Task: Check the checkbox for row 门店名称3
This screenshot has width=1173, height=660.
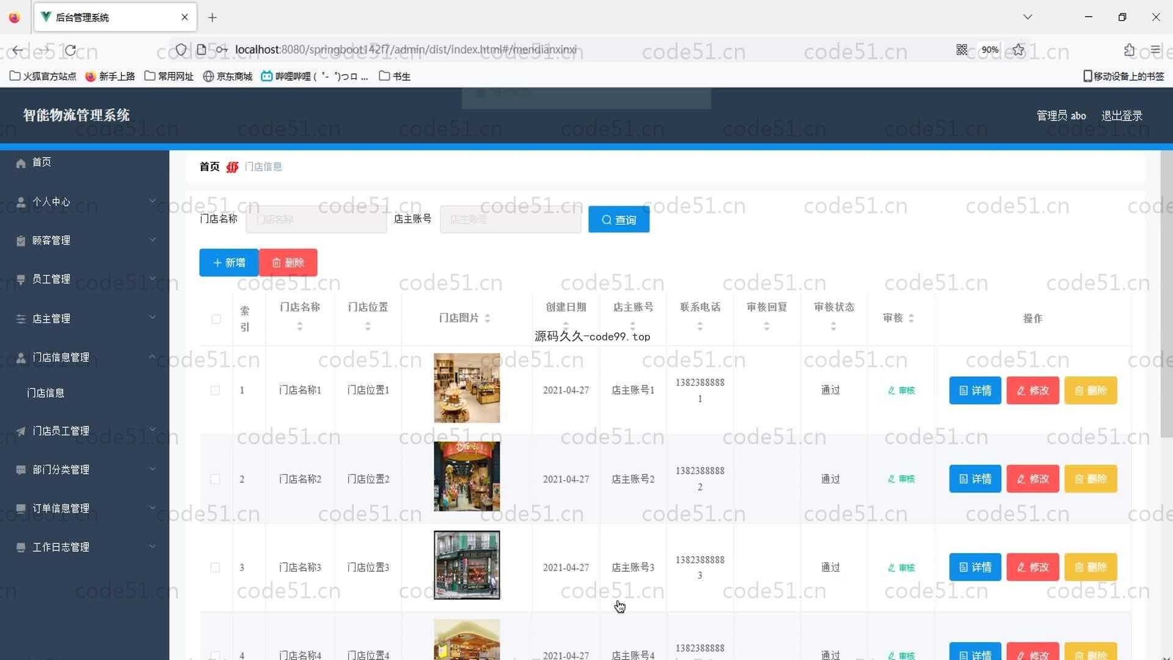Action: tap(215, 568)
